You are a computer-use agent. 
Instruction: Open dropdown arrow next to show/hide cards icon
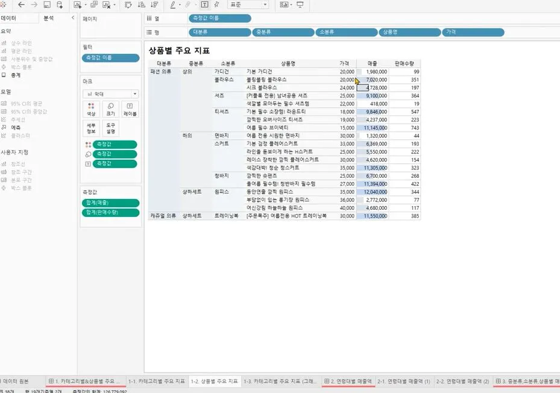(x=291, y=5)
